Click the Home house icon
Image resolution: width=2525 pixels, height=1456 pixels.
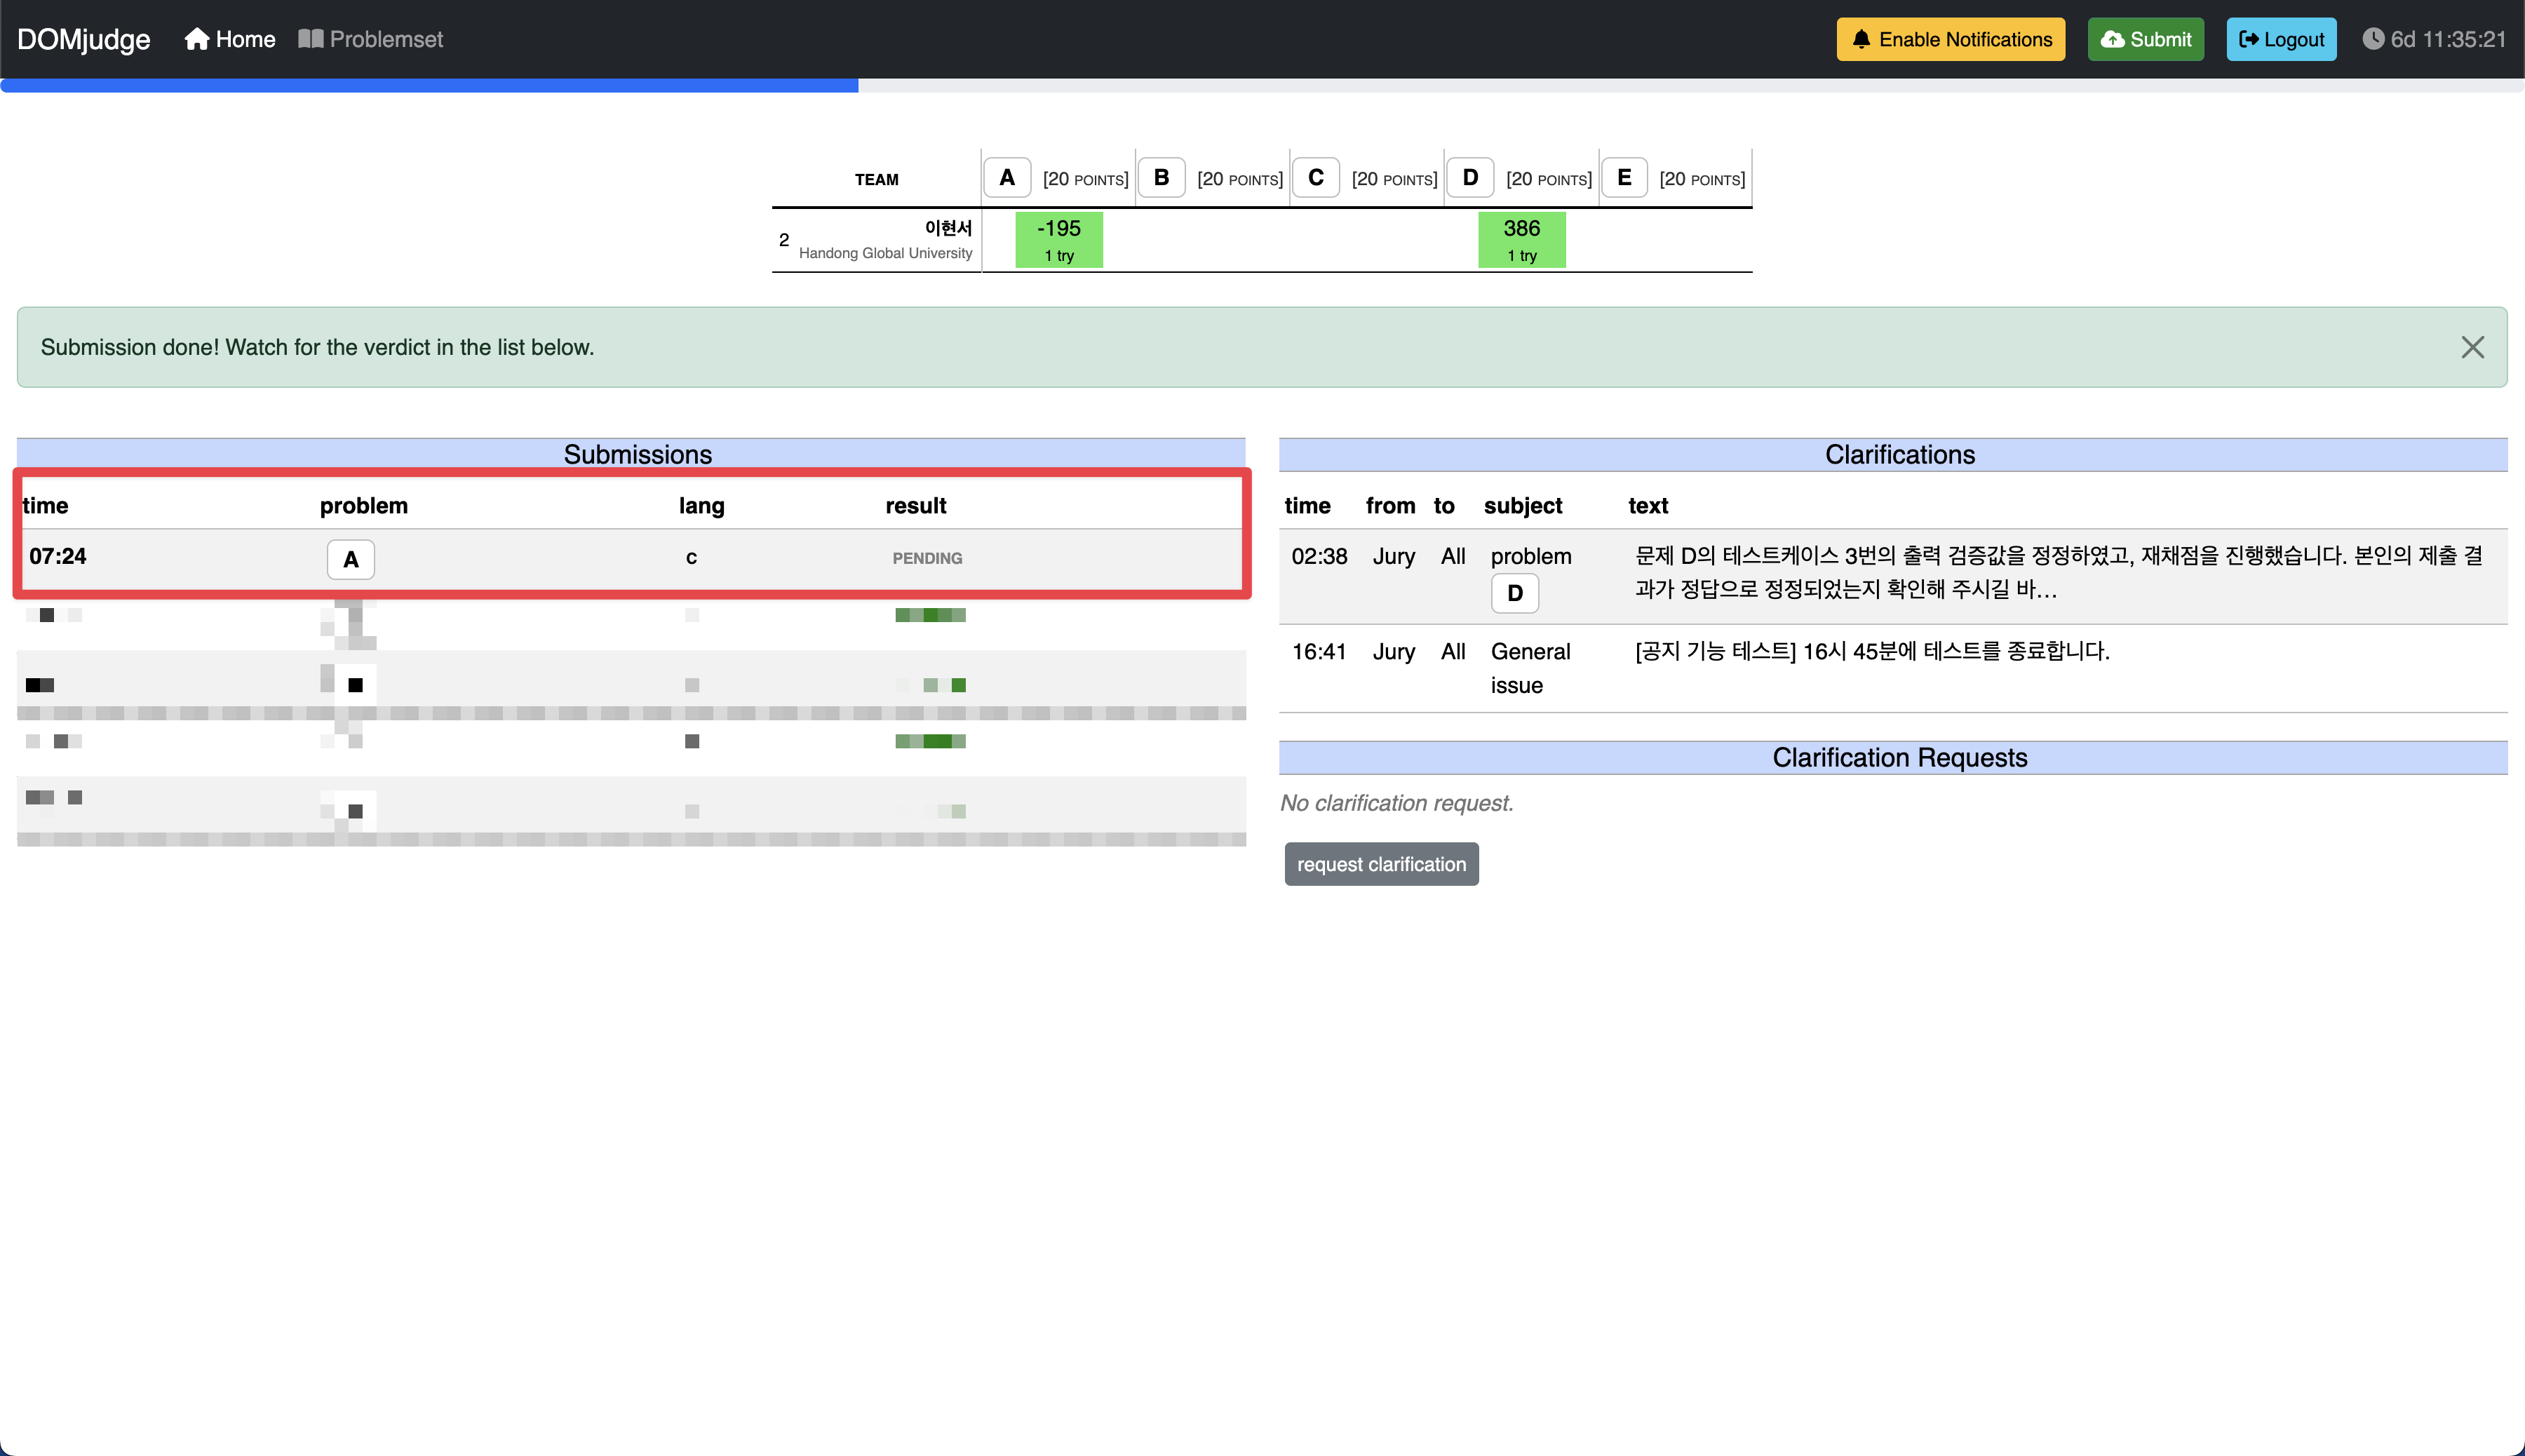[197, 39]
